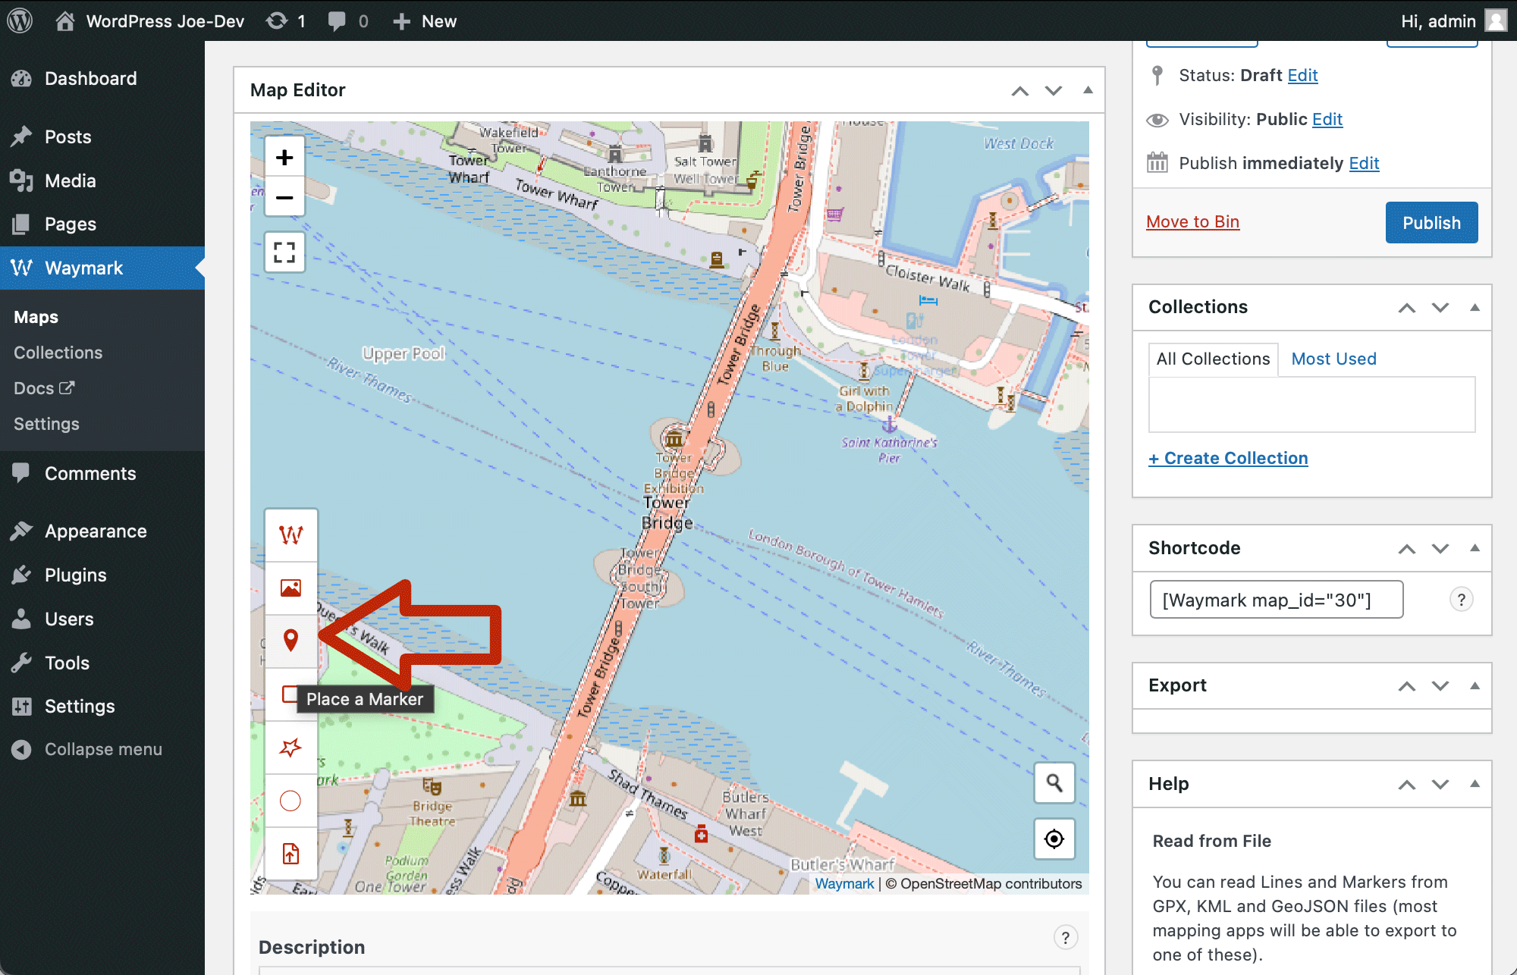Switch to the Most Used tab

tap(1333, 359)
